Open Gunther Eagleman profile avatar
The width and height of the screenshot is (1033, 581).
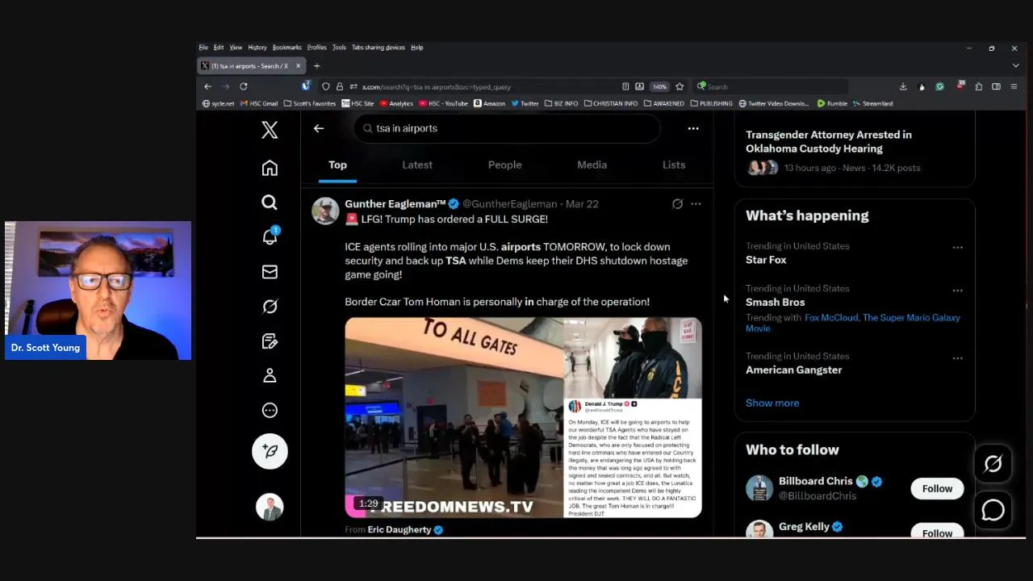point(325,211)
